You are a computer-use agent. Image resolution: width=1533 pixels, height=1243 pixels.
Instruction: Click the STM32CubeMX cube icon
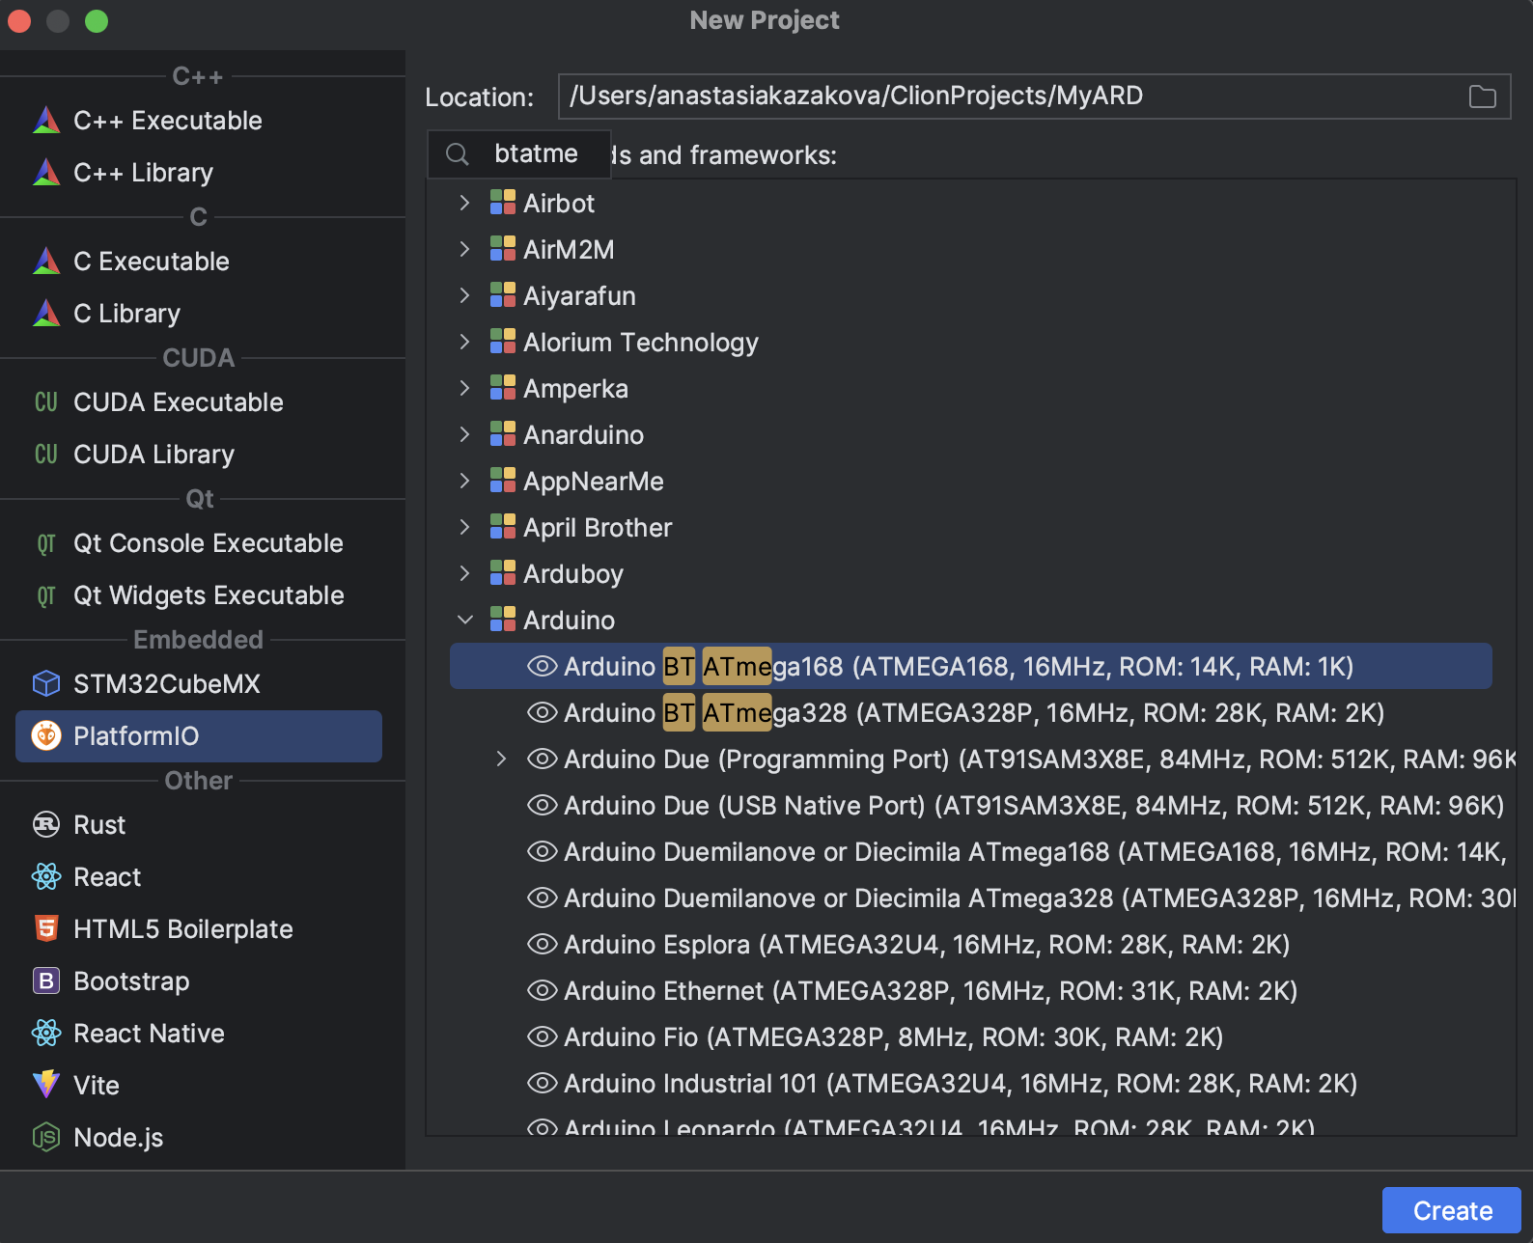tap(46, 684)
